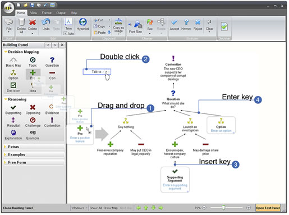
Task: Select the Question box in Building Panel
Action: pos(52,62)
